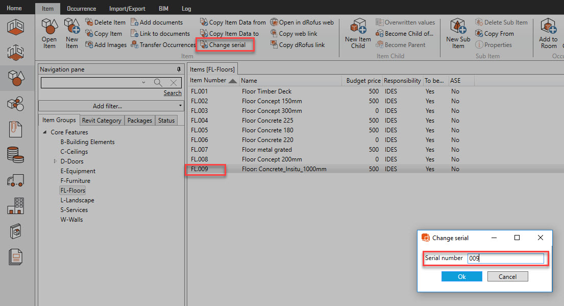Click the Search link
Viewport: 564px width, 306px height.
(x=172, y=93)
